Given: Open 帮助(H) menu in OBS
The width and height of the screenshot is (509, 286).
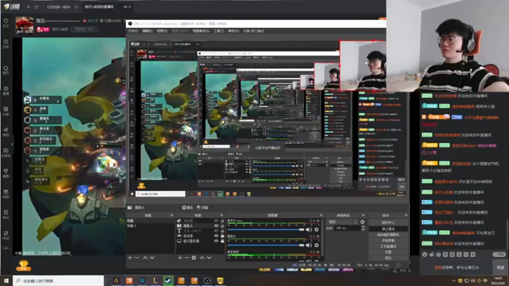Looking at the screenshot, I should coord(234,31).
